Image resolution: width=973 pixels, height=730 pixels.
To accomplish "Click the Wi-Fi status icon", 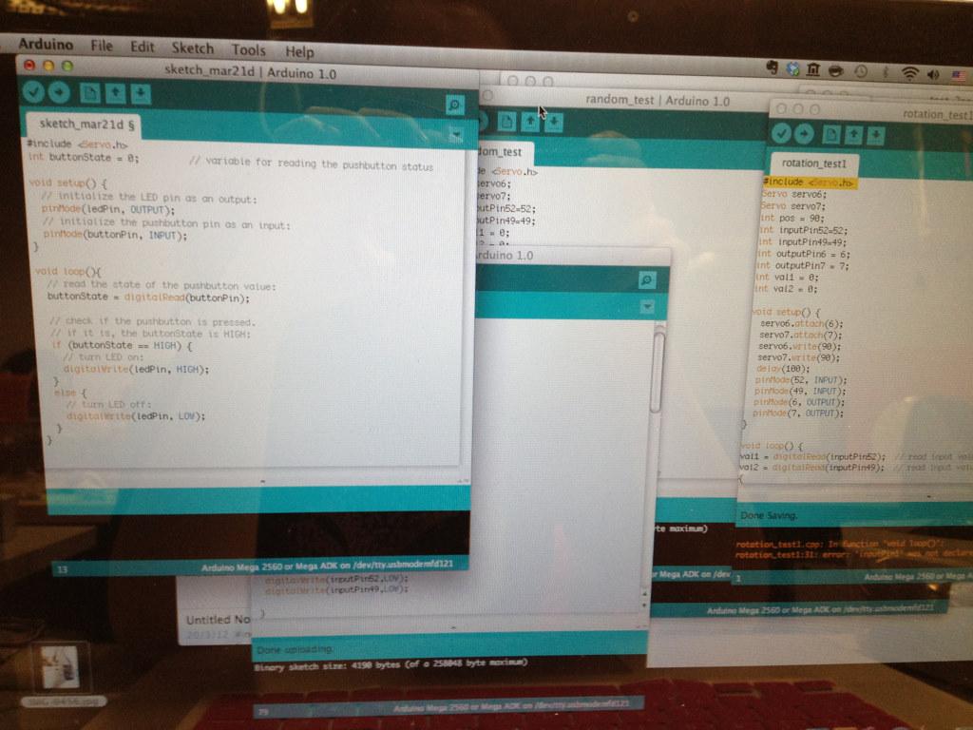I will click(909, 73).
